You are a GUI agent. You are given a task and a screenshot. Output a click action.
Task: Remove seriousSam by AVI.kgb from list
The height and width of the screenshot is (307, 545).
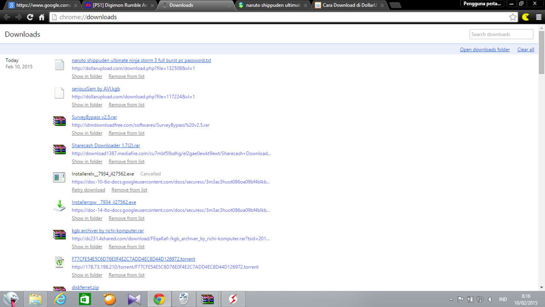point(126,104)
